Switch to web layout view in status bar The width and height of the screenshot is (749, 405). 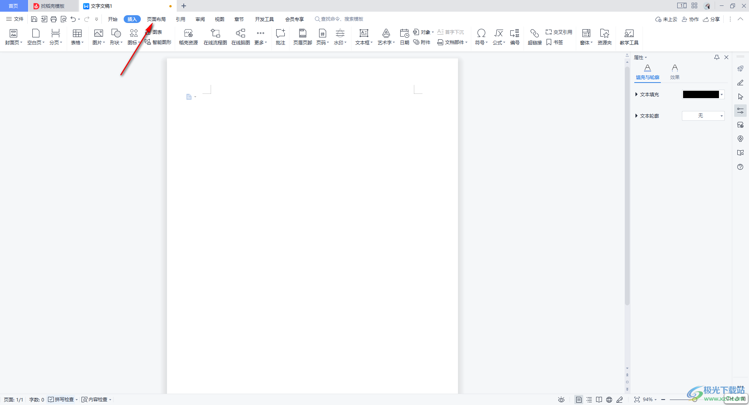tap(609, 400)
